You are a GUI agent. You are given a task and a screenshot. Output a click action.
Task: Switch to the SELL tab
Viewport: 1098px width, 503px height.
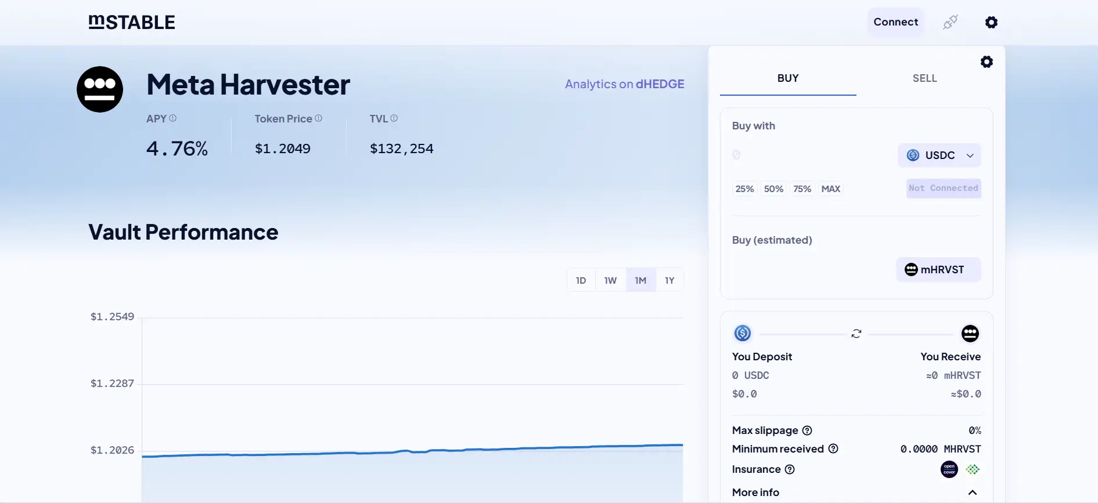click(924, 78)
